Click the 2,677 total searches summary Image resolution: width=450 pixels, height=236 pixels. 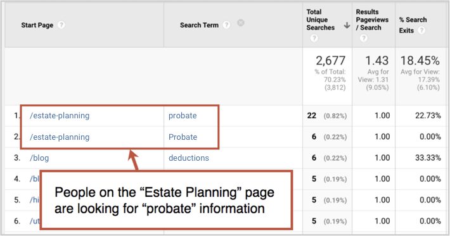[331, 61]
